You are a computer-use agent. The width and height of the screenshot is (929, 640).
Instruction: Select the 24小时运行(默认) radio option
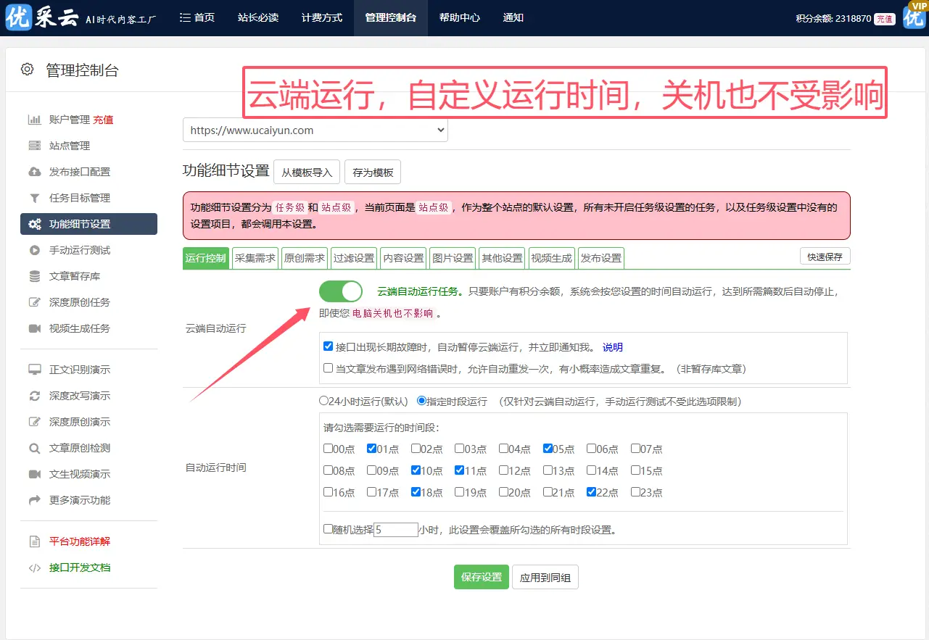point(324,401)
